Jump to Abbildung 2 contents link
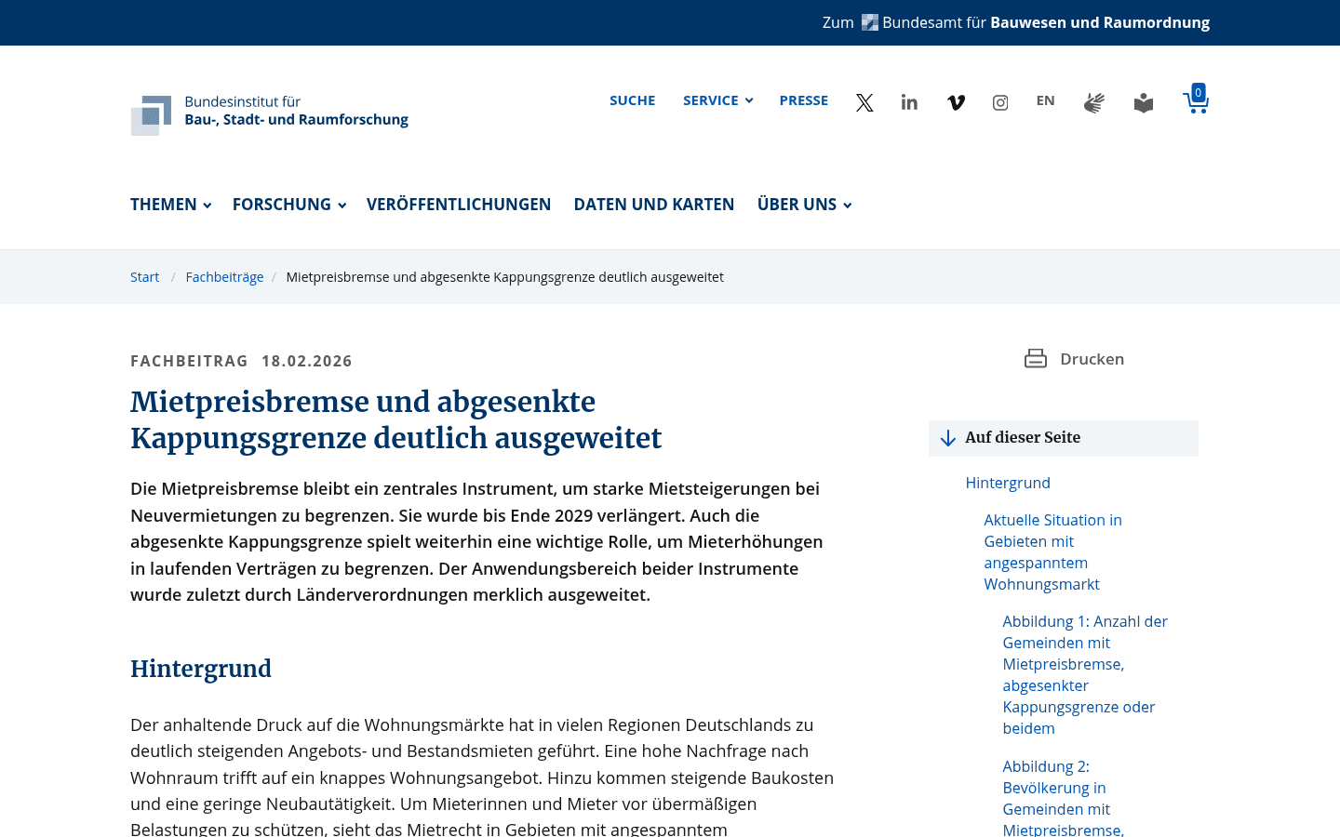Image resolution: width=1340 pixels, height=837 pixels. click(1064, 798)
